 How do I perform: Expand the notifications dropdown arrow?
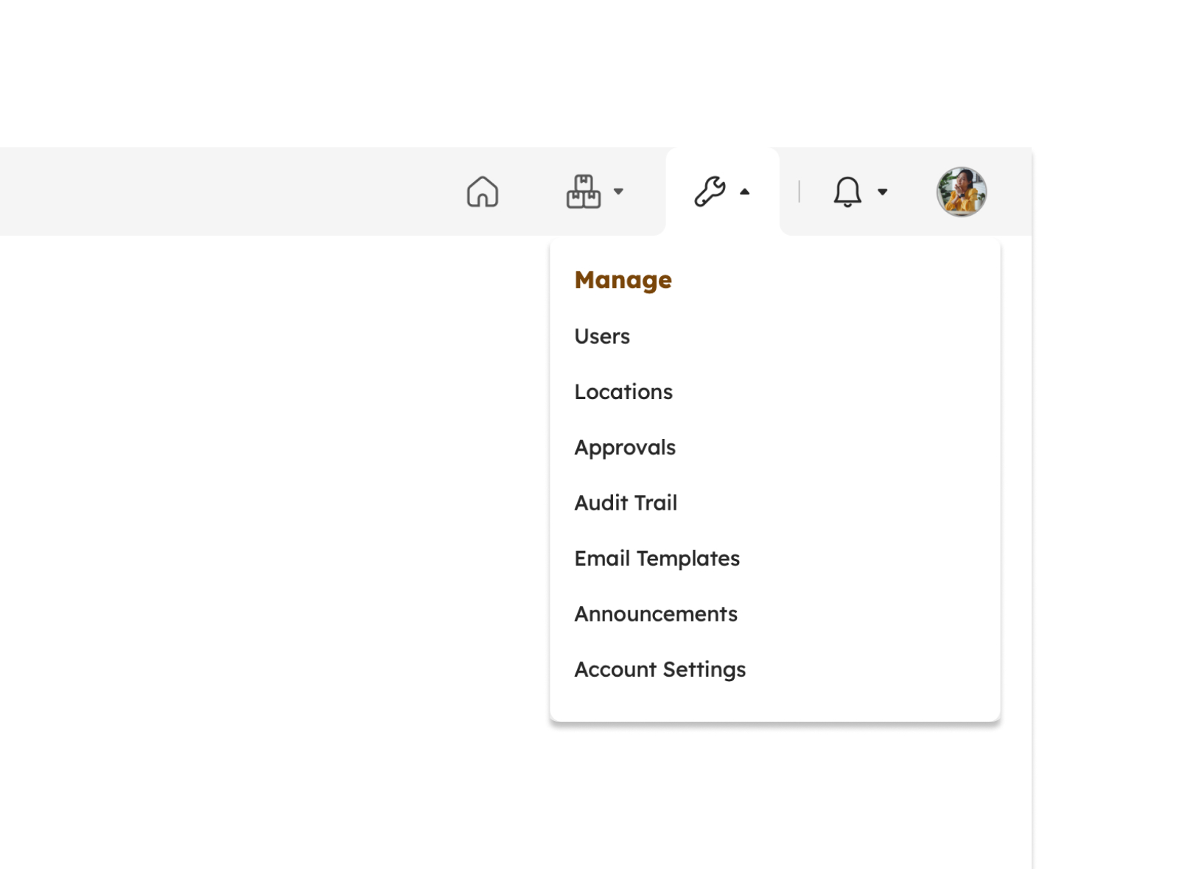coord(883,191)
